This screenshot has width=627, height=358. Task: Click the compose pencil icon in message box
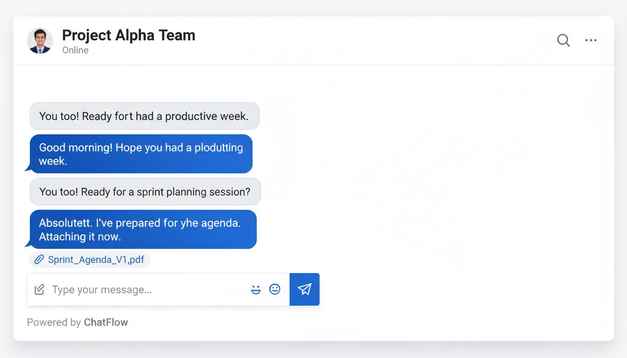tap(40, 289)
